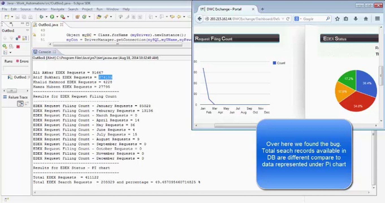Screen dimensions: 385x203
Task: Click the search magnifier icon in browser
Action: point(328,19)
